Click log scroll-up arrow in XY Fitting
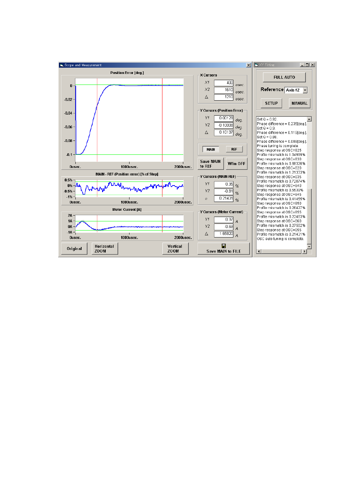This screenshot has height=494, width=349. [x=309, y=119]
